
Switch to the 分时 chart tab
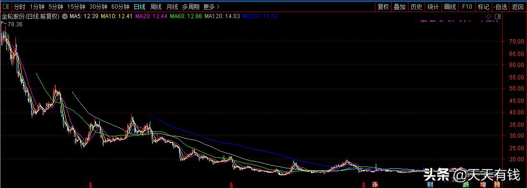(x=20, y=7)
